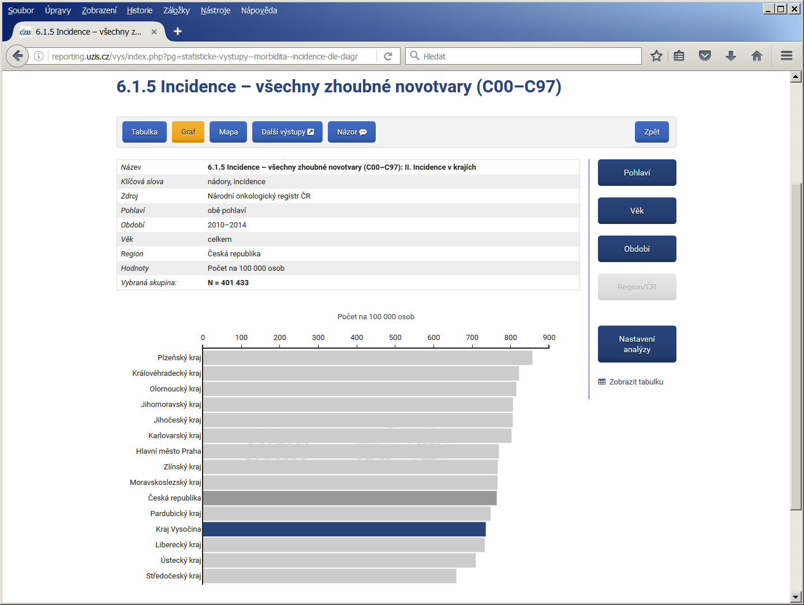Viewport: 804px width, 605px height.
Task: Bookmark this page with the star icon
Action: pyautogui.click(x=656, y=56)
